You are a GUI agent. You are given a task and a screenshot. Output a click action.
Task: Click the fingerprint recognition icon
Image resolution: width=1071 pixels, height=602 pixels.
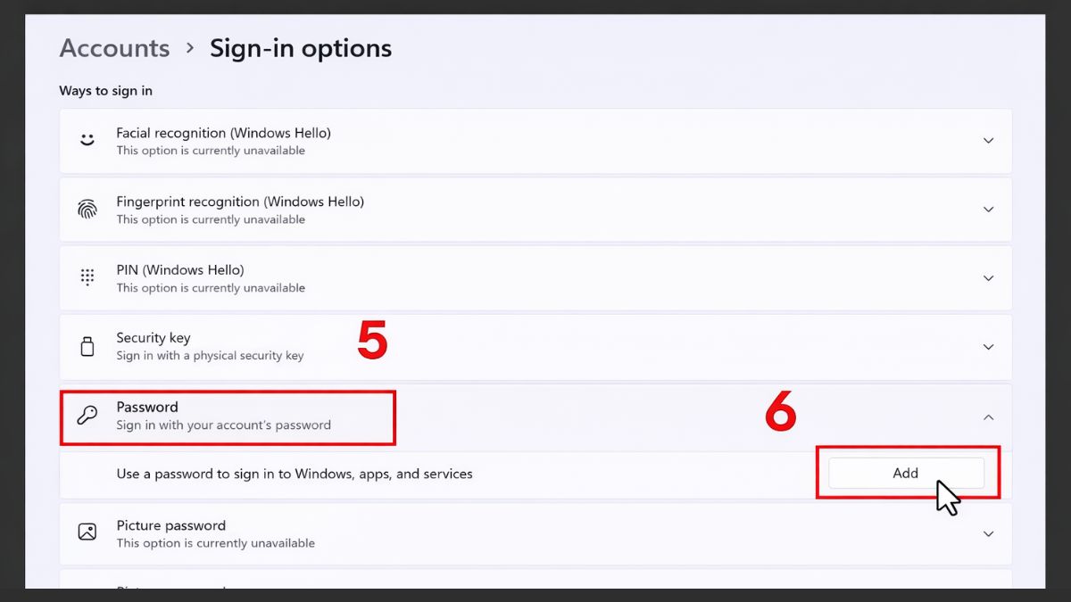point(87,208)
